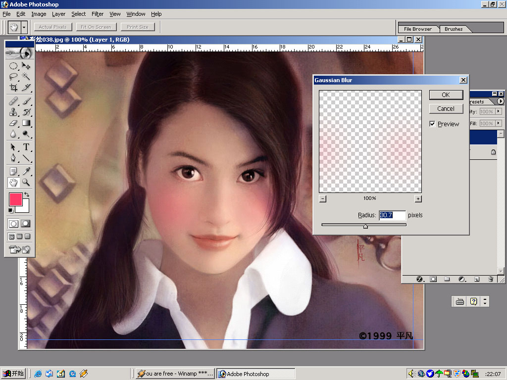507x380 pixels.
Task: Select the Lasso tool
Action: pyautogui.click(x=13, y=77)
